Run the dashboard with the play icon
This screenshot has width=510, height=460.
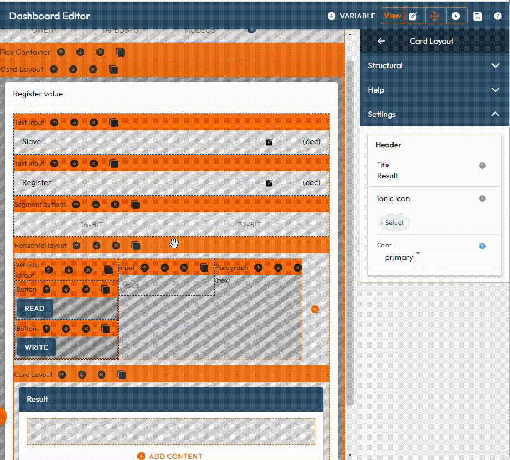(456, 16)
